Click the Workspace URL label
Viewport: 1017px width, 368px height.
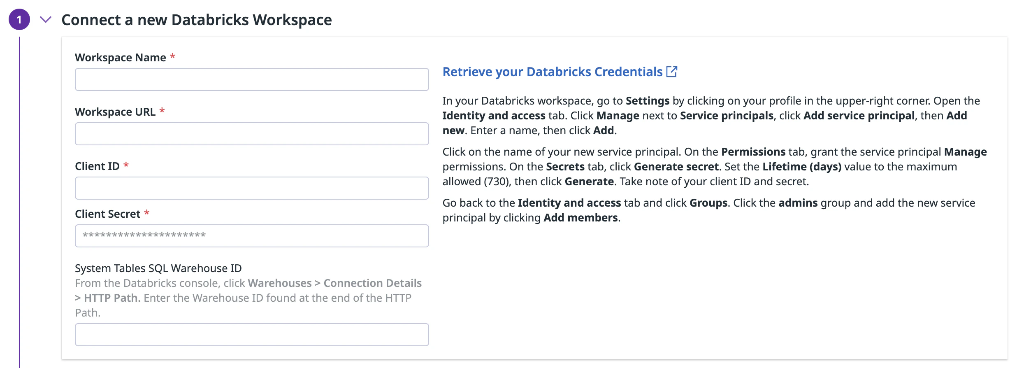click(x=115, y=112)
